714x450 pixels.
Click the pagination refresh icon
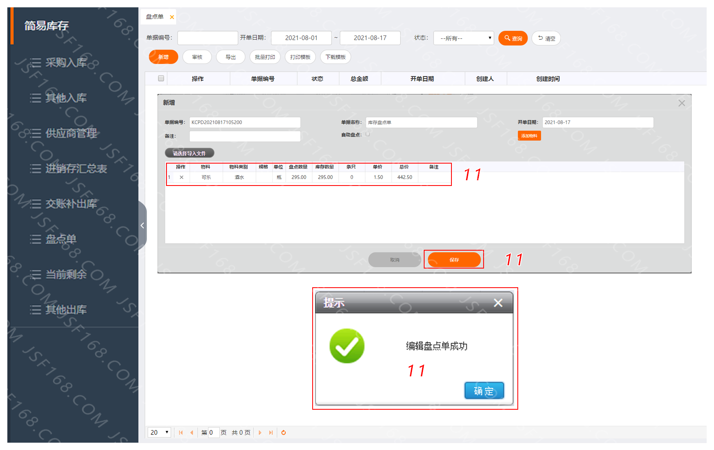coord(284,433)
